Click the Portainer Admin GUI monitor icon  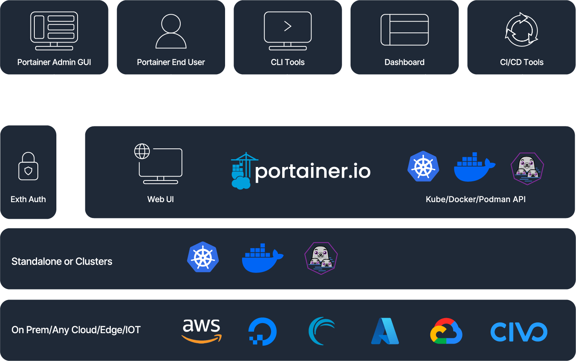(x=54, y=31)
